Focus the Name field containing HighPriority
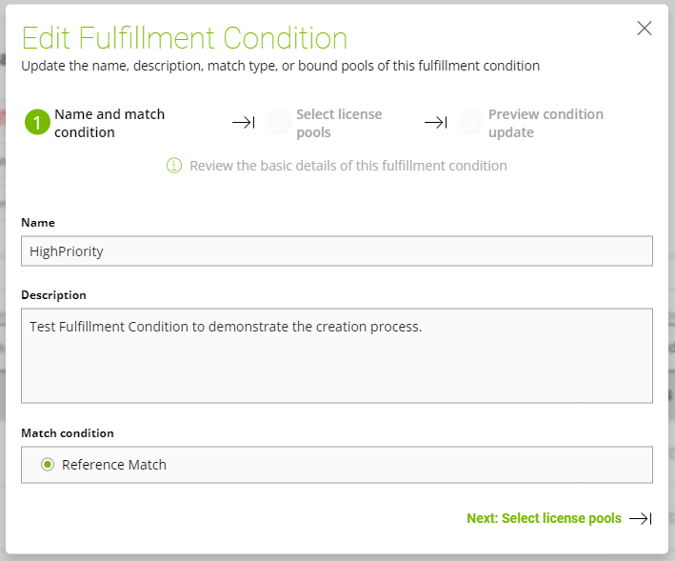The width and height of the screenshot is (675, 561). (336, 251)
